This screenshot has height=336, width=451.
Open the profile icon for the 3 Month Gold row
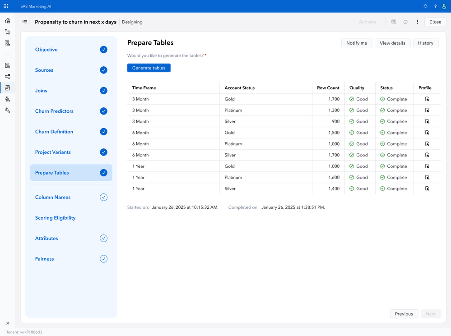click(x=427, y=99)
